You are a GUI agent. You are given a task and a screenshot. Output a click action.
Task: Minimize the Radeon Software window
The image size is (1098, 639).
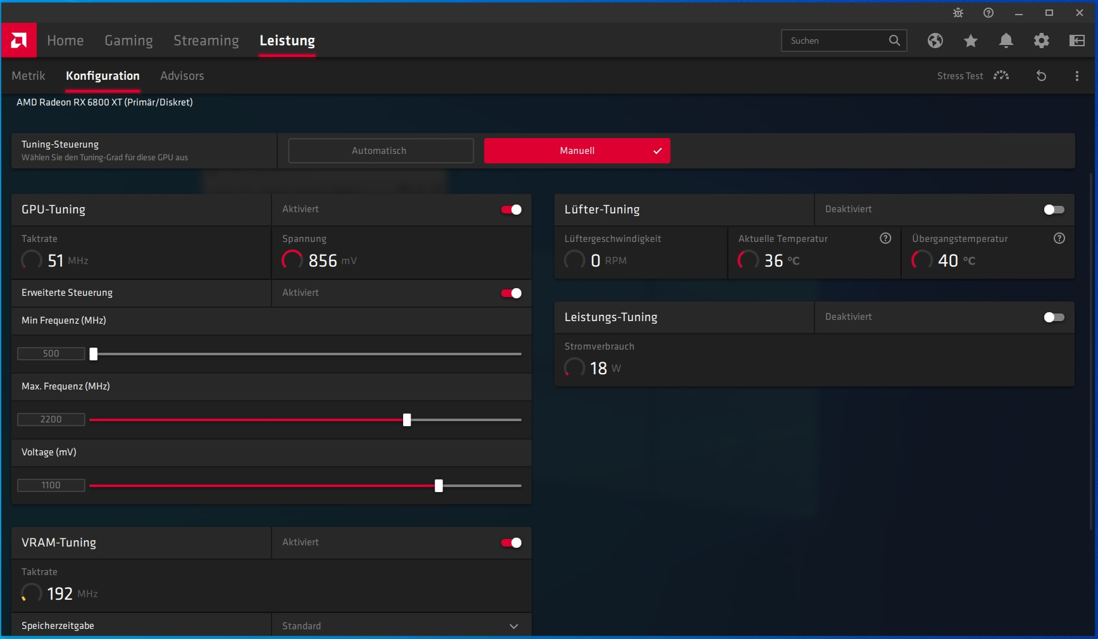(x=1019, y=13)
